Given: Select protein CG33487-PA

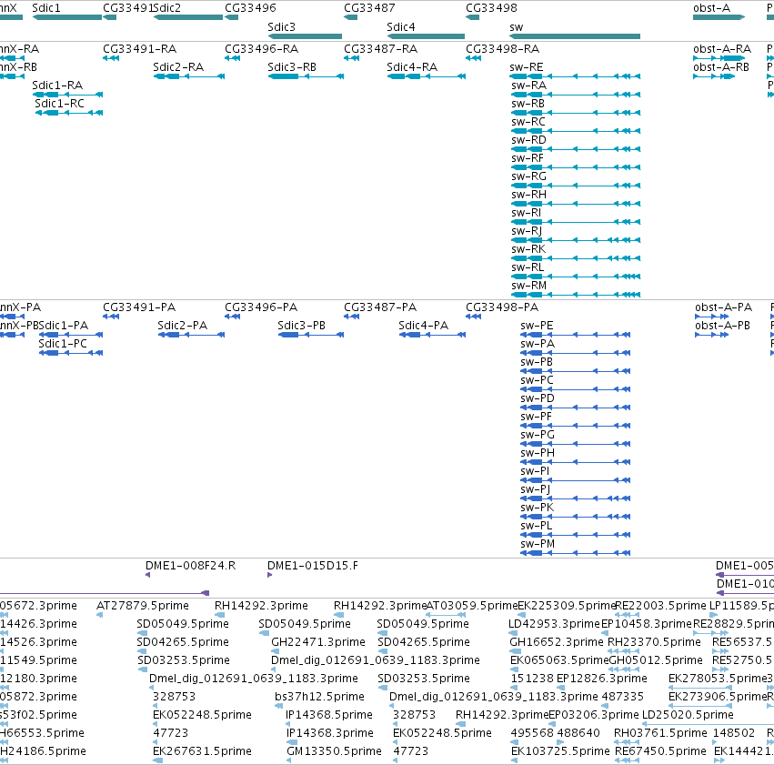Looking at the screenshot, I should (x=351, y=317).
